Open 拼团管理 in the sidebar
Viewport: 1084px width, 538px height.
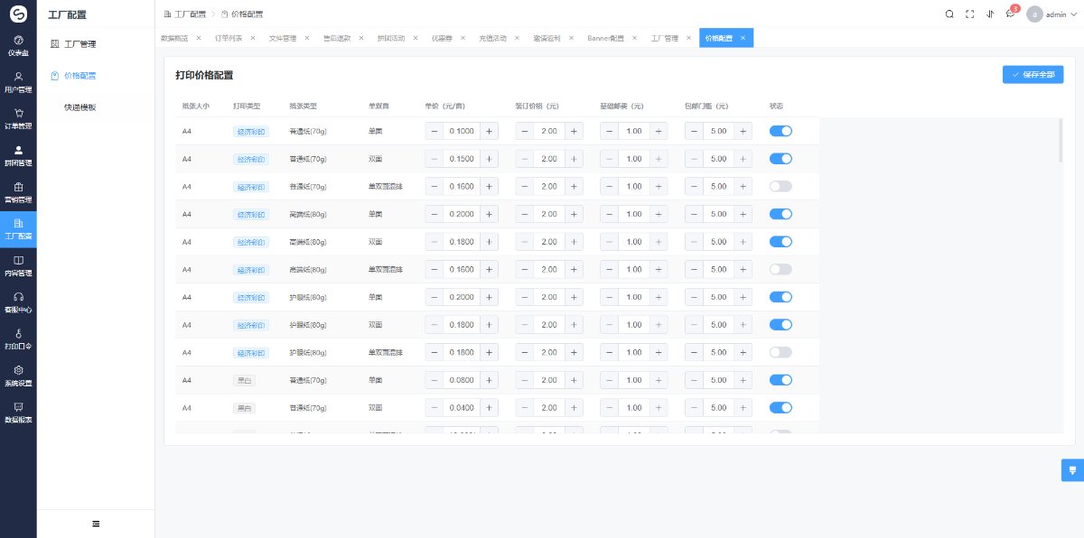(x=18, y=156)
